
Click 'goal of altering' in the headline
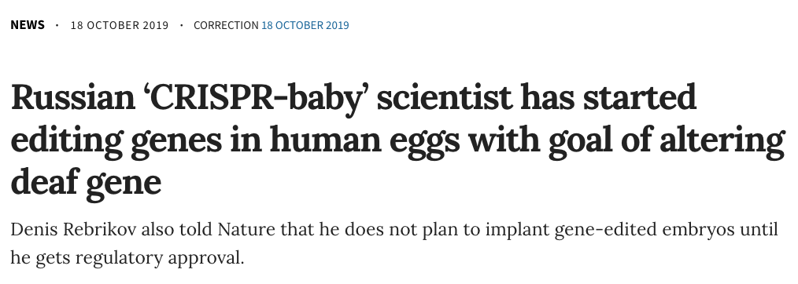point(667,141)
